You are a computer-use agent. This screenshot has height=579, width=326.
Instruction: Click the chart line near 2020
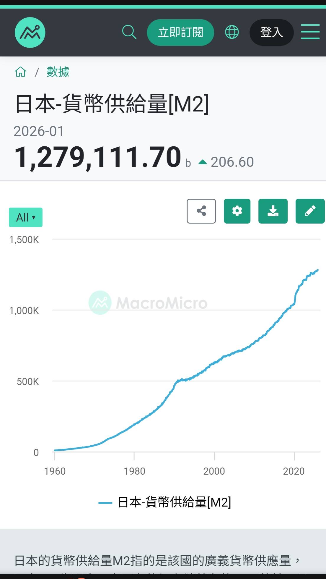pyautogui.click(x=294, y=302)
